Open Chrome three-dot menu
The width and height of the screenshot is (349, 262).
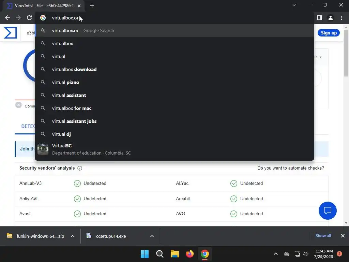tap(342, 18)
